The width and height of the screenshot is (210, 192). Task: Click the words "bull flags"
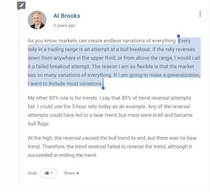click(x=38, y=124)
